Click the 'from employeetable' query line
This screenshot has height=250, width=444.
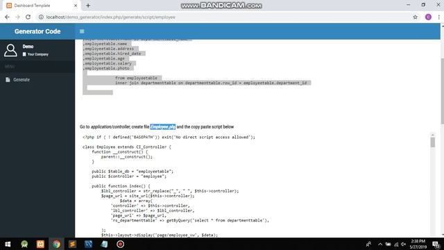136,78
